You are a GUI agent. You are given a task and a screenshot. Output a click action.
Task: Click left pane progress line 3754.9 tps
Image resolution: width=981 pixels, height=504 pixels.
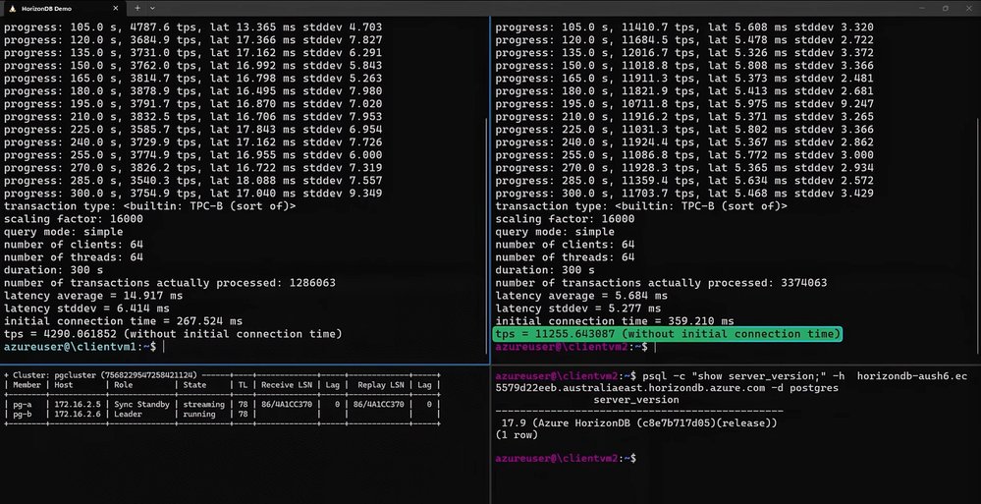pyautogui.click(x=192, y=194)
